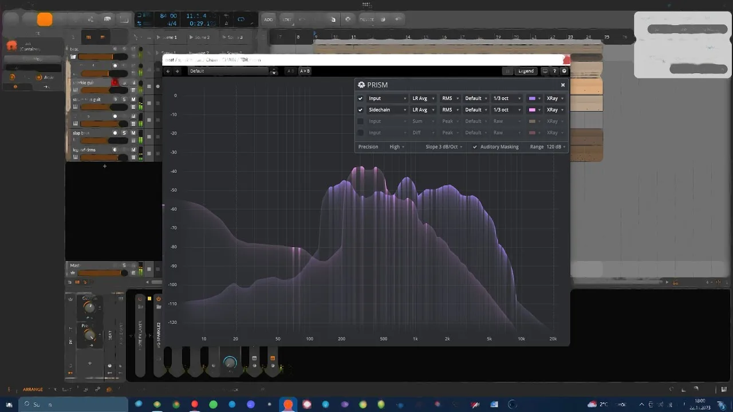The width and height of the screenshot is (733, 412).
Task: Click the Windows Start button
Action: coord(9,405)
